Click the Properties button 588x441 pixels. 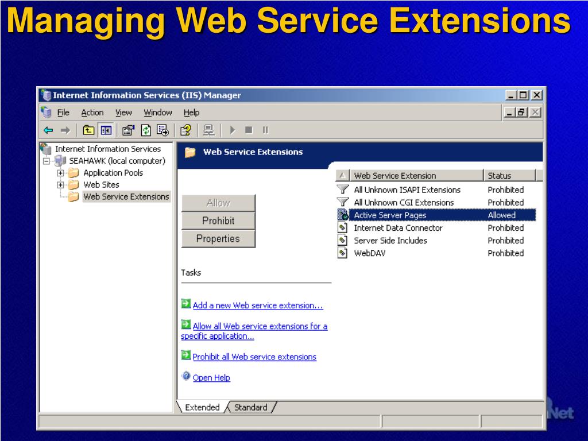pyautogui.click(x=218, y=238)
